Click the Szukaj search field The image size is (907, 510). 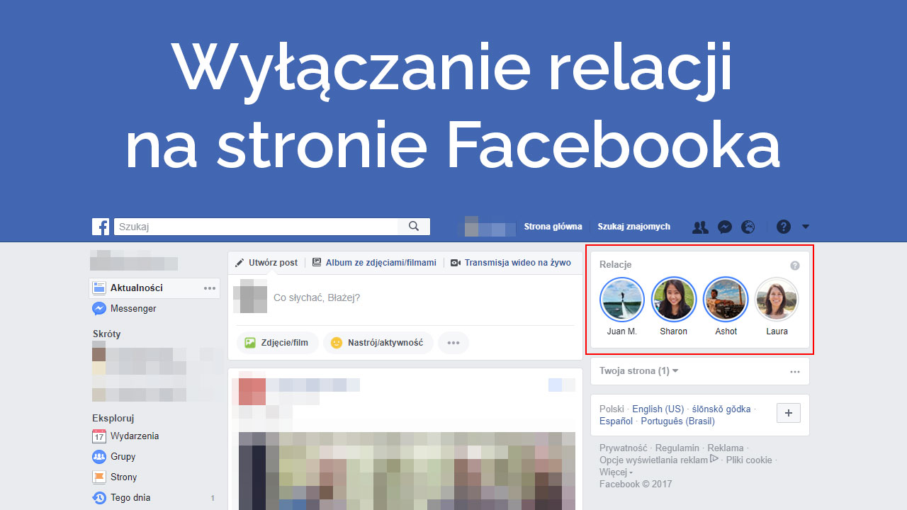256,227
